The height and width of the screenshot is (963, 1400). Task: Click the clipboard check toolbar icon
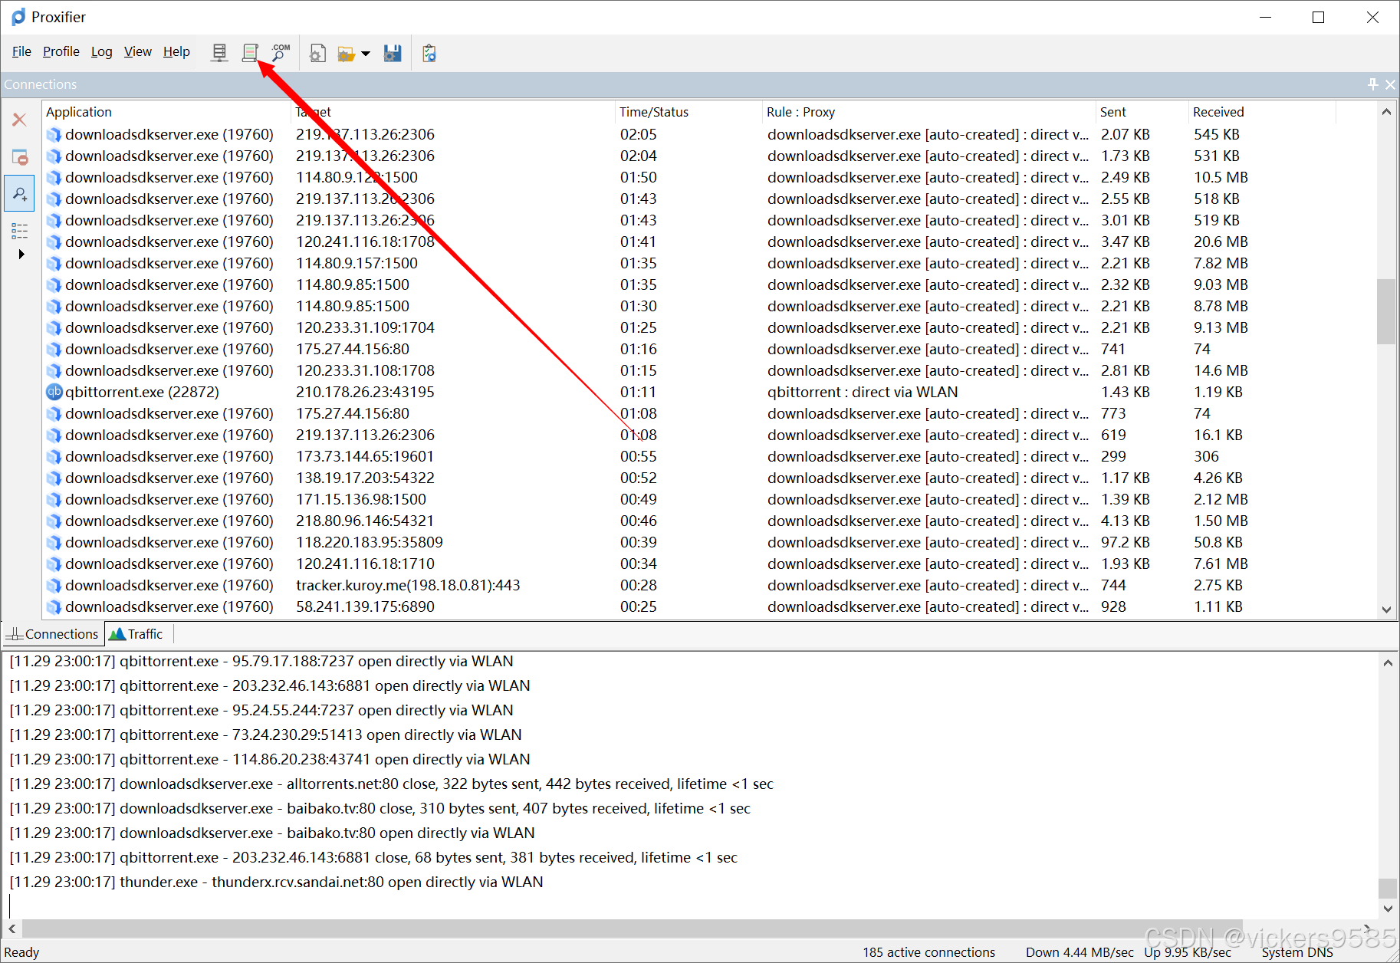point(429,53)
